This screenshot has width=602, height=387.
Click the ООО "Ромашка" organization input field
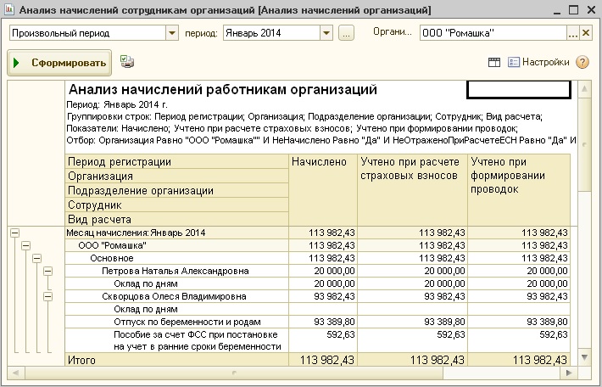click(493, 33)
